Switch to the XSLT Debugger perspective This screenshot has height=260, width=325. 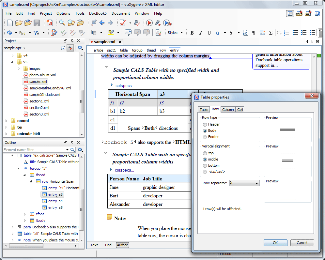[x=299, y=14]
